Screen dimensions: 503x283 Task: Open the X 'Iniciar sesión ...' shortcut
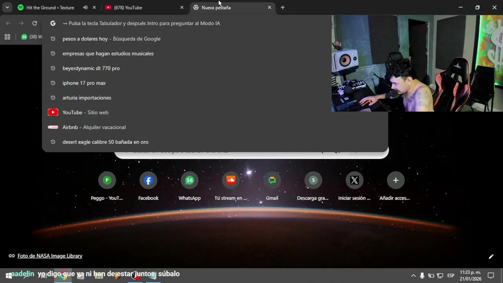tap(354, 186)
